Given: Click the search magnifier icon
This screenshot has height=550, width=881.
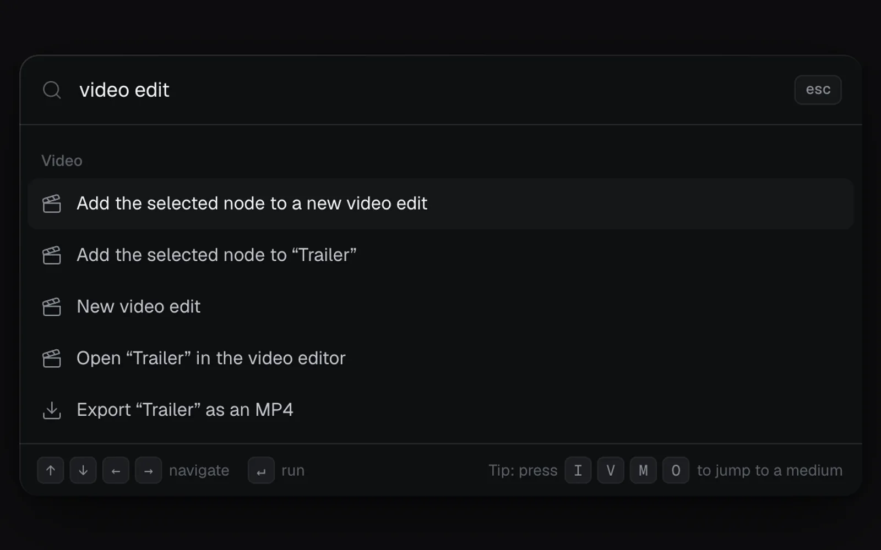Looking at the screenshot, I should pos(52,90).
